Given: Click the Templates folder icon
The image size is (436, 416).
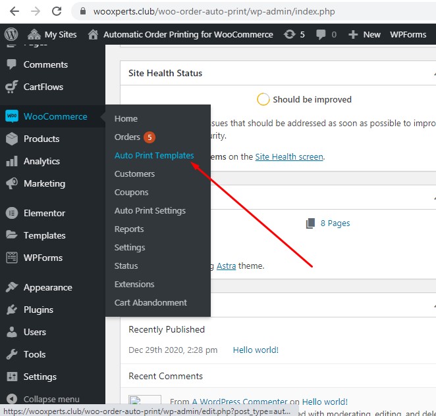Looking at the screenshot, I should [12, 235].
